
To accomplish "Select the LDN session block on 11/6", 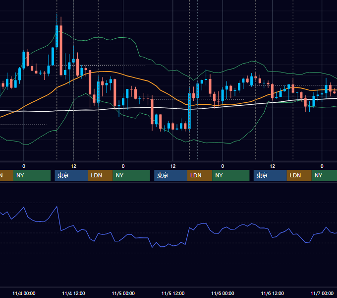I will point(299,175).
